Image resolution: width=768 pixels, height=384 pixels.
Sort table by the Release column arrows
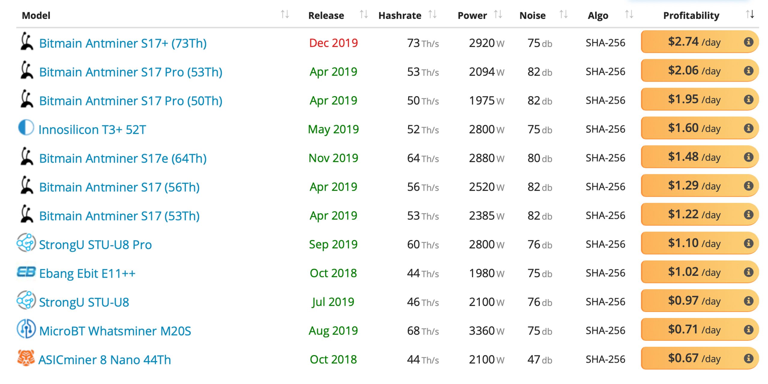click(364, 14)
